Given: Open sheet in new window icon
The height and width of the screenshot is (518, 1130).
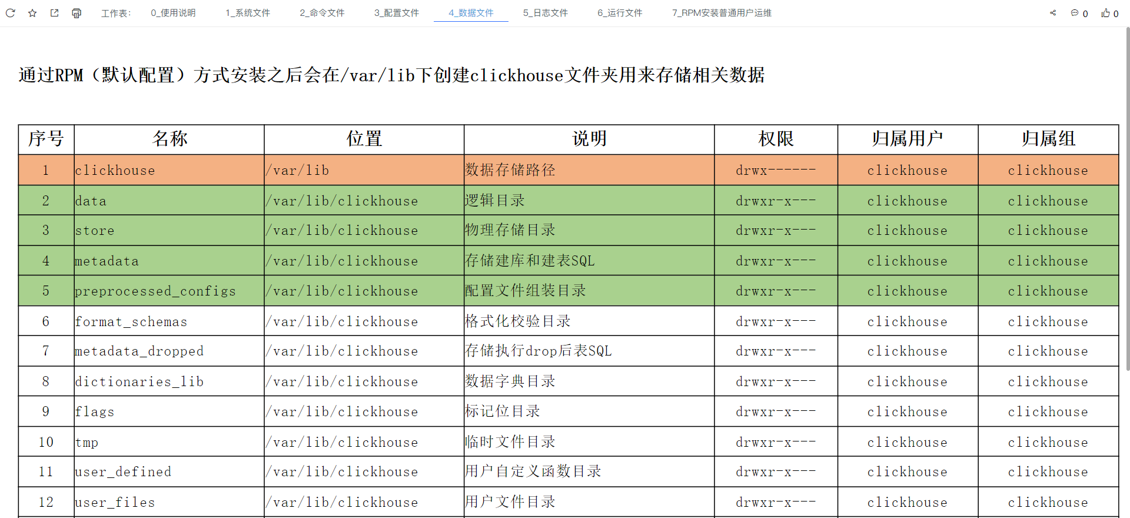Looking at the screenshot, I should coord(55,13).
